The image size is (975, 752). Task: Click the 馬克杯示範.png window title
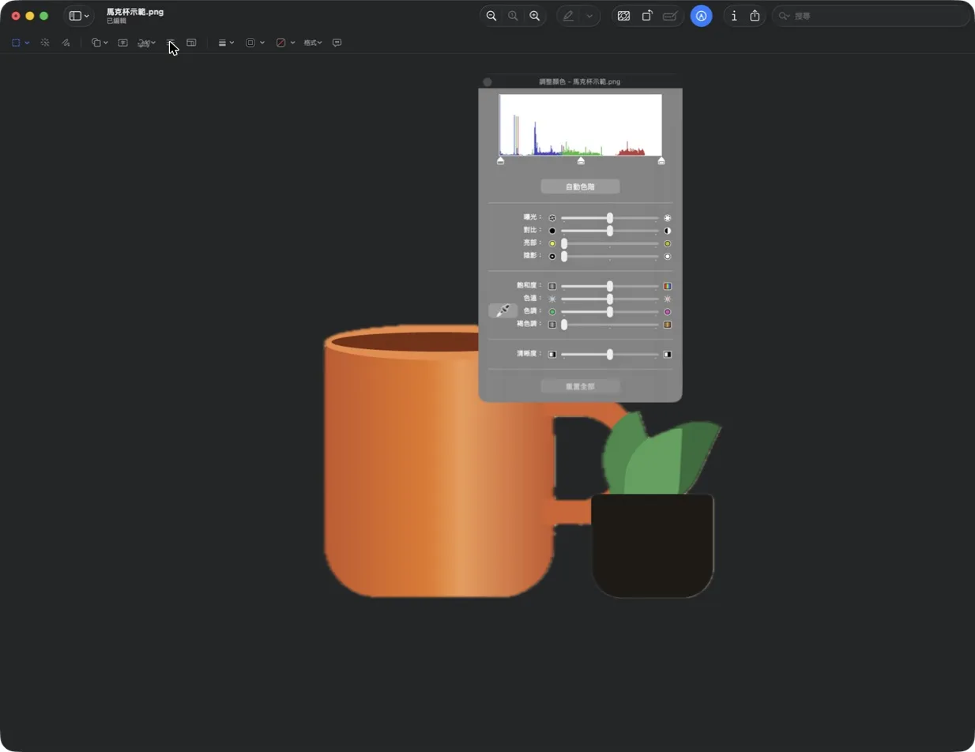click(x=135, y=12)
